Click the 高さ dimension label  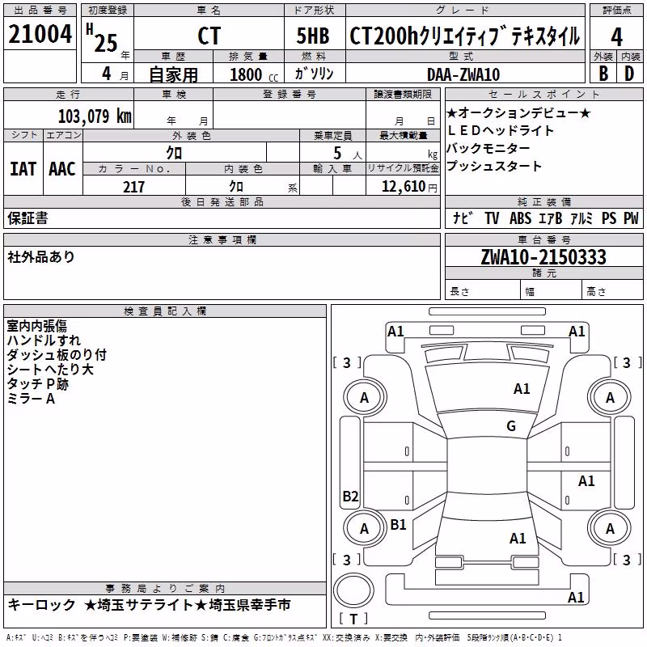tap(596, 292)
